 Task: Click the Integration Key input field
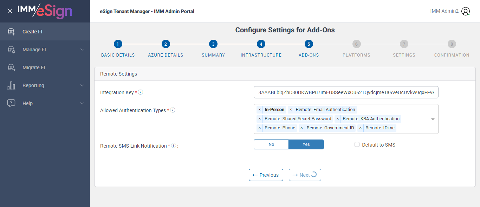346,92
